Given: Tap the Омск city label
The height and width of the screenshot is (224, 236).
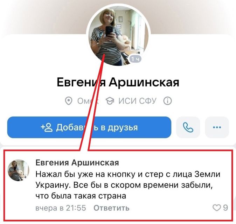Looking at the screenshot, I should tap(88, 101).
